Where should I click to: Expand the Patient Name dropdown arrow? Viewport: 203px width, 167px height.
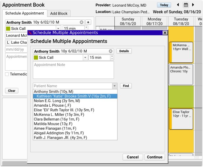114,86
